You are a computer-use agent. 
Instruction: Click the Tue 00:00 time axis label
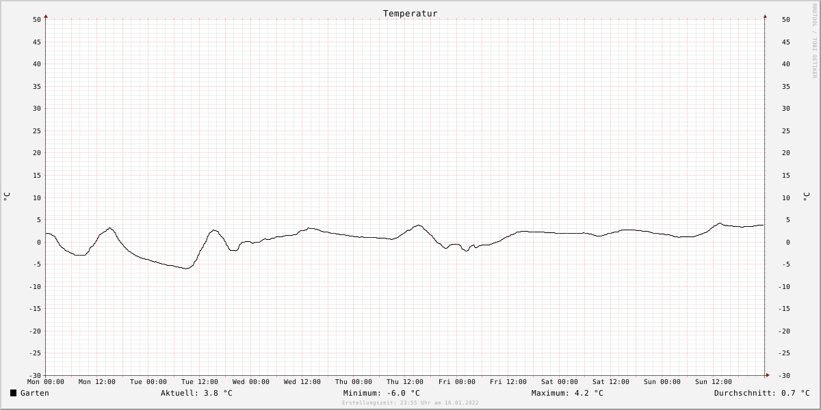pyautogui.click(x=148, y=382)
